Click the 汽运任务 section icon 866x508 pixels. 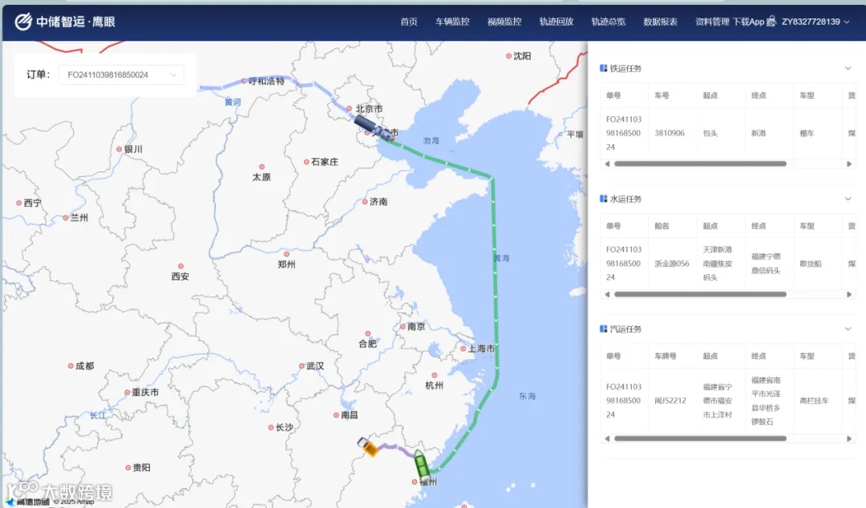click(x=603, y=329)
